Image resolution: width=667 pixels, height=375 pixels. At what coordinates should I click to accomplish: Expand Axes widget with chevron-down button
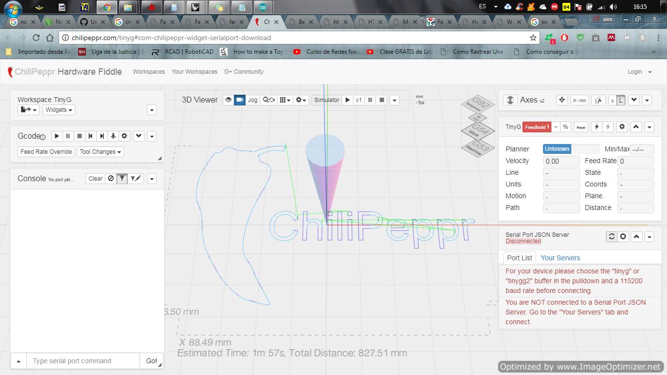(634, 100)
